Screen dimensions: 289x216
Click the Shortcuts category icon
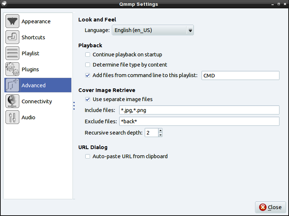pos(12,37)
